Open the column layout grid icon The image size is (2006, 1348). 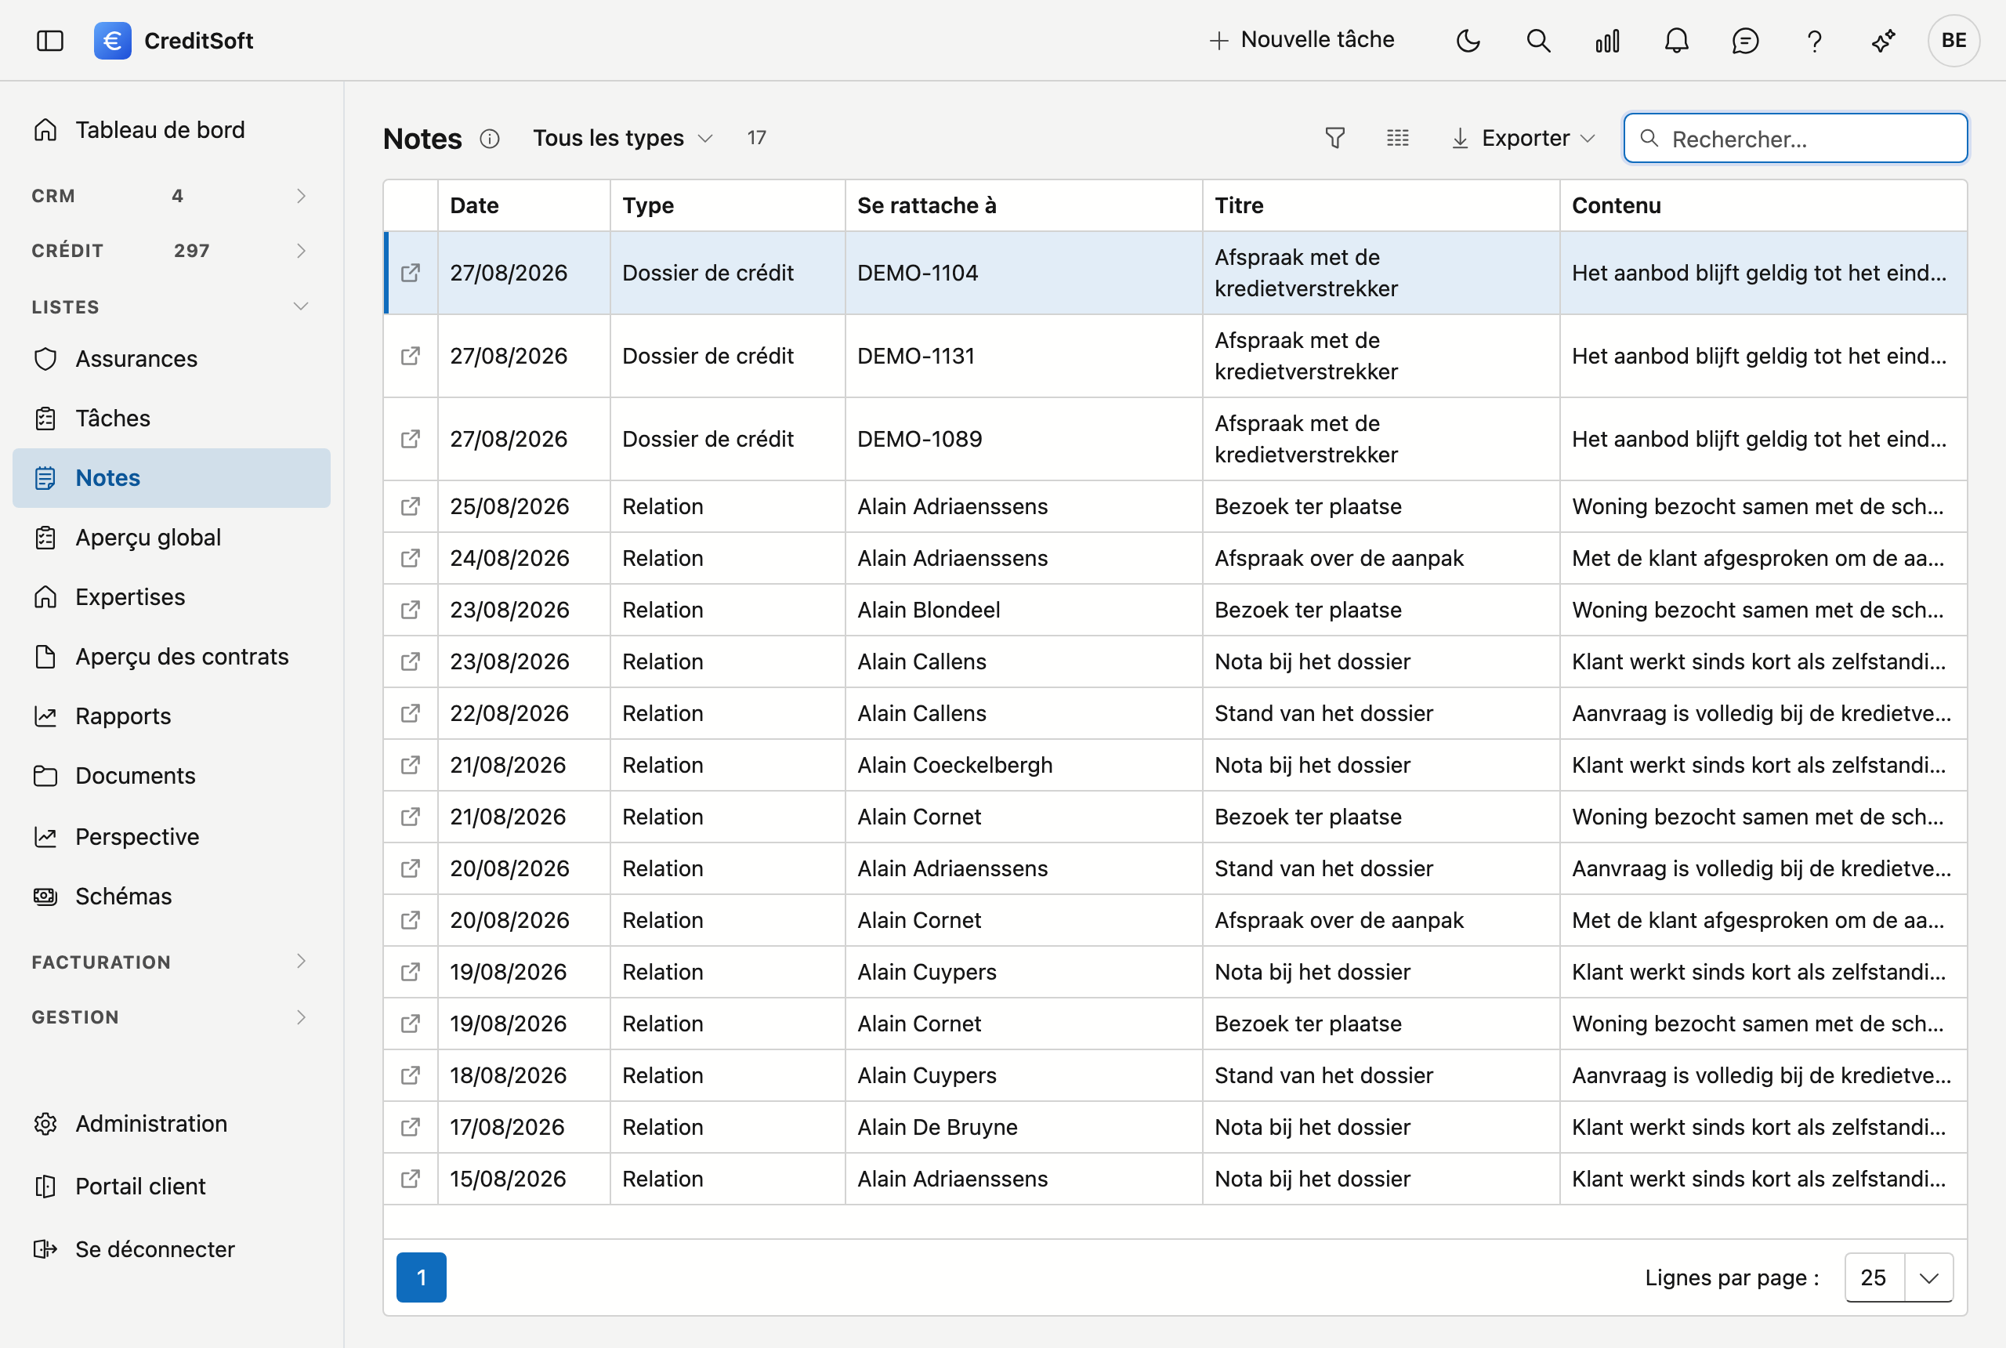pos(1397,138)
